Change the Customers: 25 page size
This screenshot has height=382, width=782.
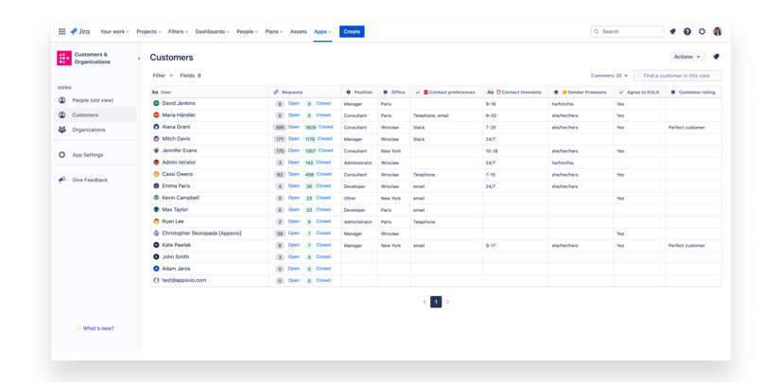pyautogui.click(x=610, y=76)
